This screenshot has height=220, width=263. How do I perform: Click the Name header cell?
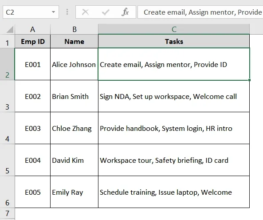pyautogui.click(x=75, y=41)
